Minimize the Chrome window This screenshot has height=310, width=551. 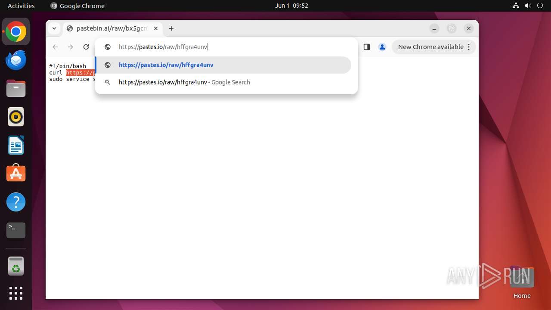tap(434, 28)
